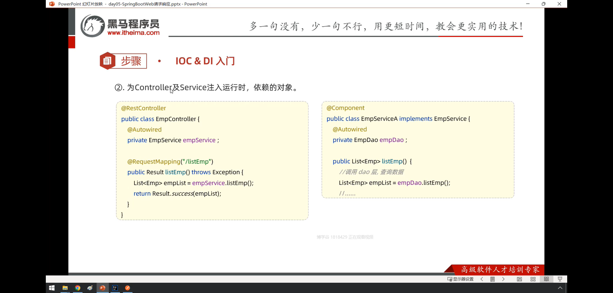Click the 步骤 label text

pos(131,61)
